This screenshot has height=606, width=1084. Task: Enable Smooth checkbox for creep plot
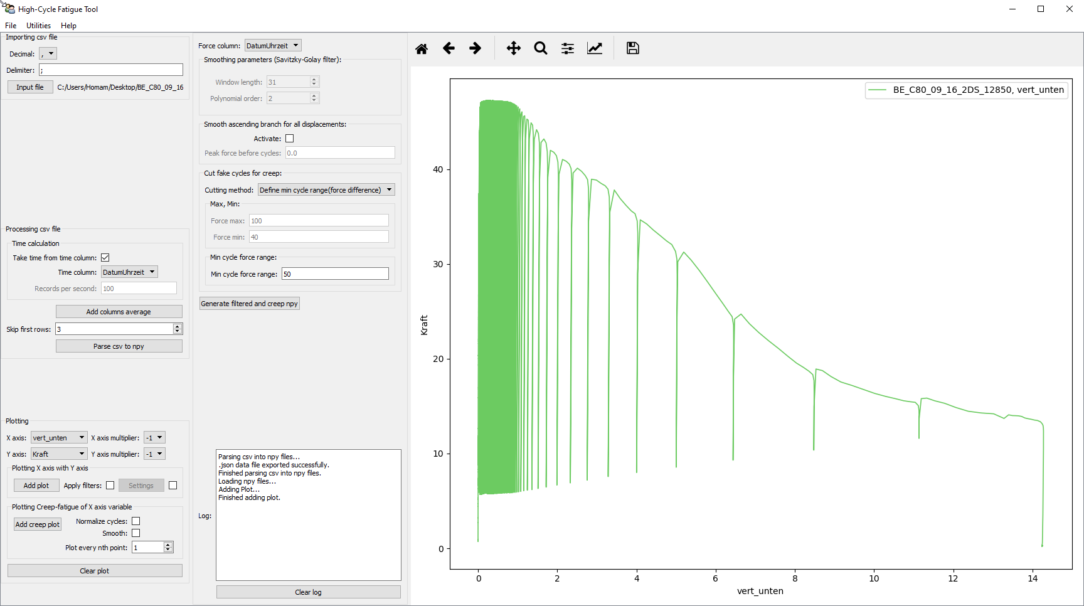click(135, 533)
